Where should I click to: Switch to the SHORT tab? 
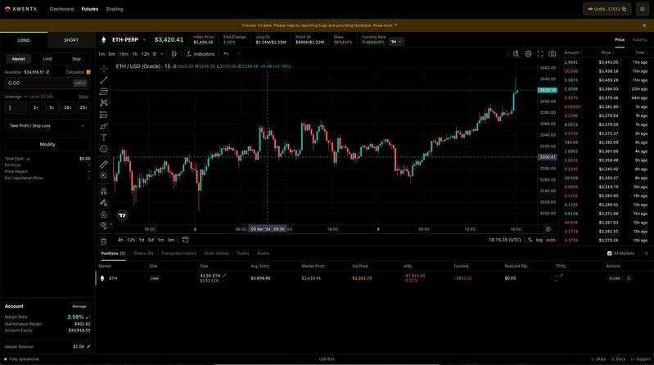pos(71,39)
